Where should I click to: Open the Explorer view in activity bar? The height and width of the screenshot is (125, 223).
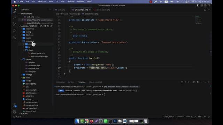coord(14,11)
